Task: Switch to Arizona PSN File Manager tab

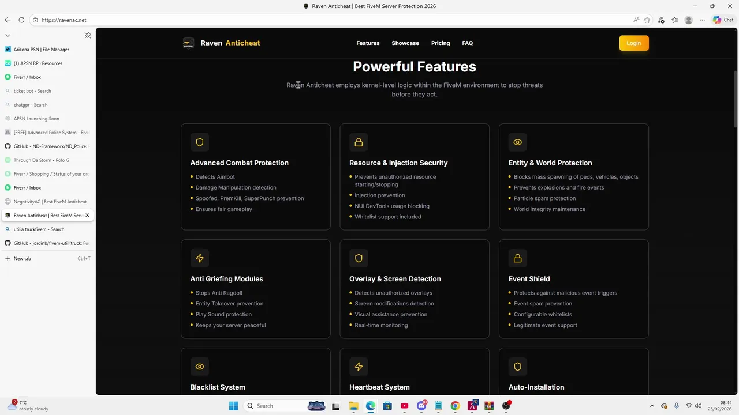Action: point(47,50)
